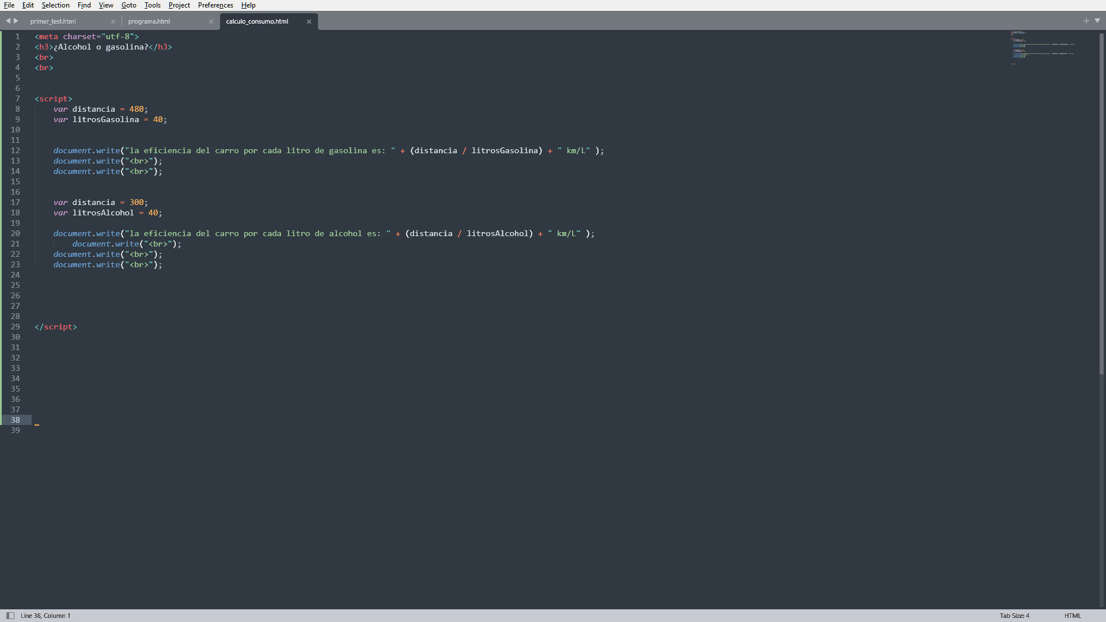Open the Project menu
The height and width of the screenshot is (622, 1106).
click(179, 5)
